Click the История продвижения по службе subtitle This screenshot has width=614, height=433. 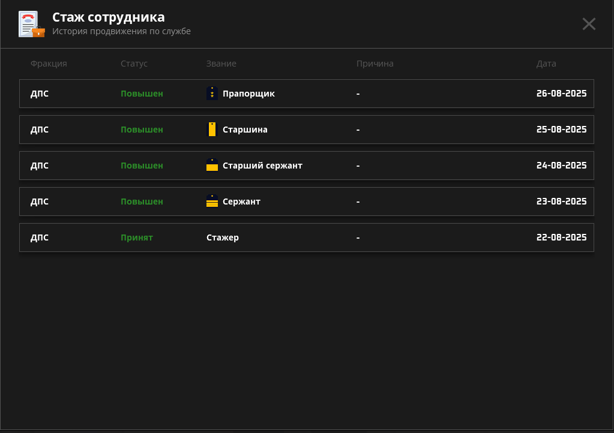coord(121,31)
